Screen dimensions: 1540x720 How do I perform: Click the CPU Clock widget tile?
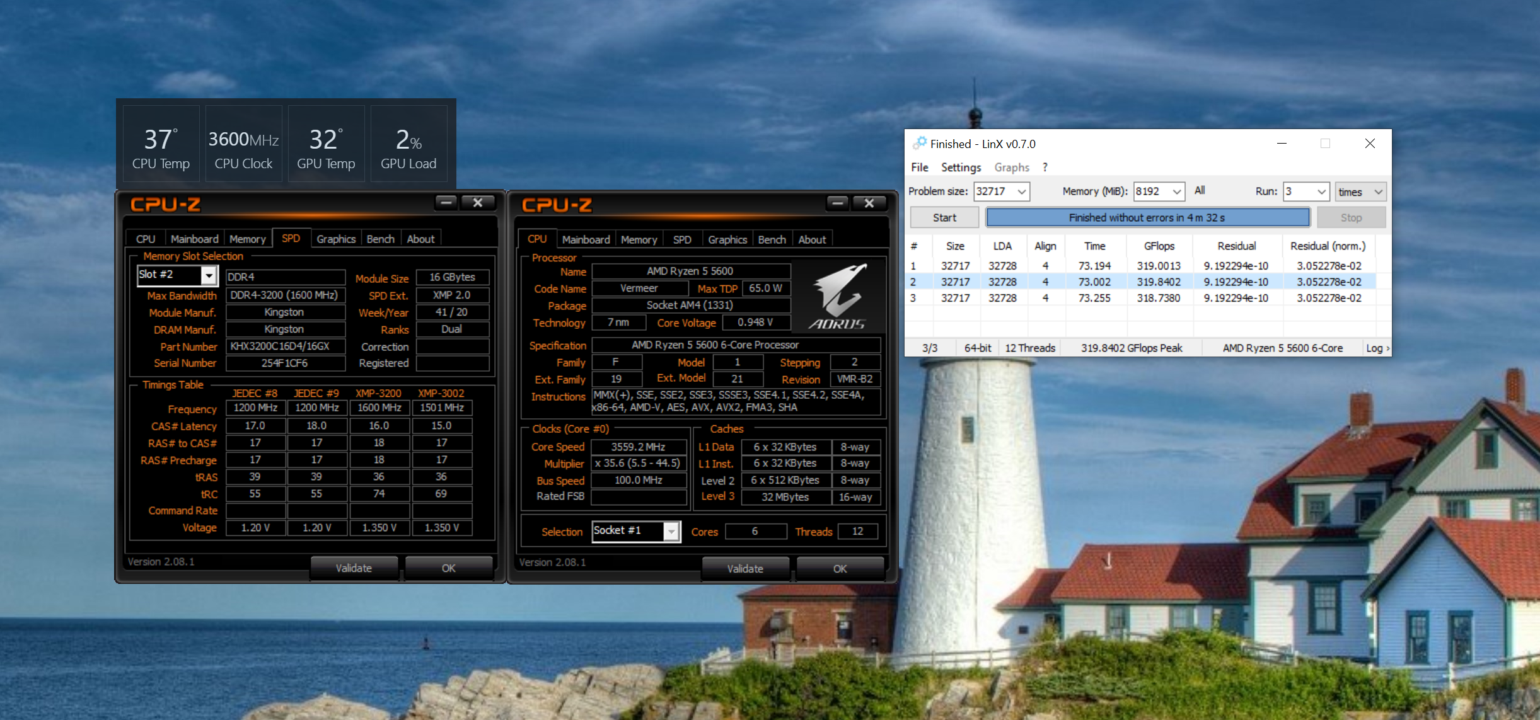pyautogui.click(x=243, y=144)
